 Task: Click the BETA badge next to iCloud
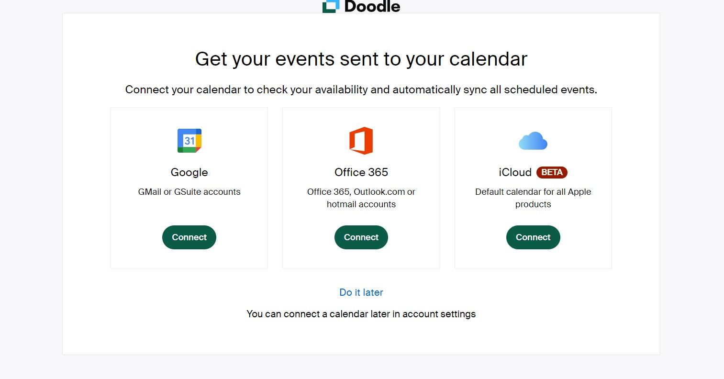click(552, 172)
